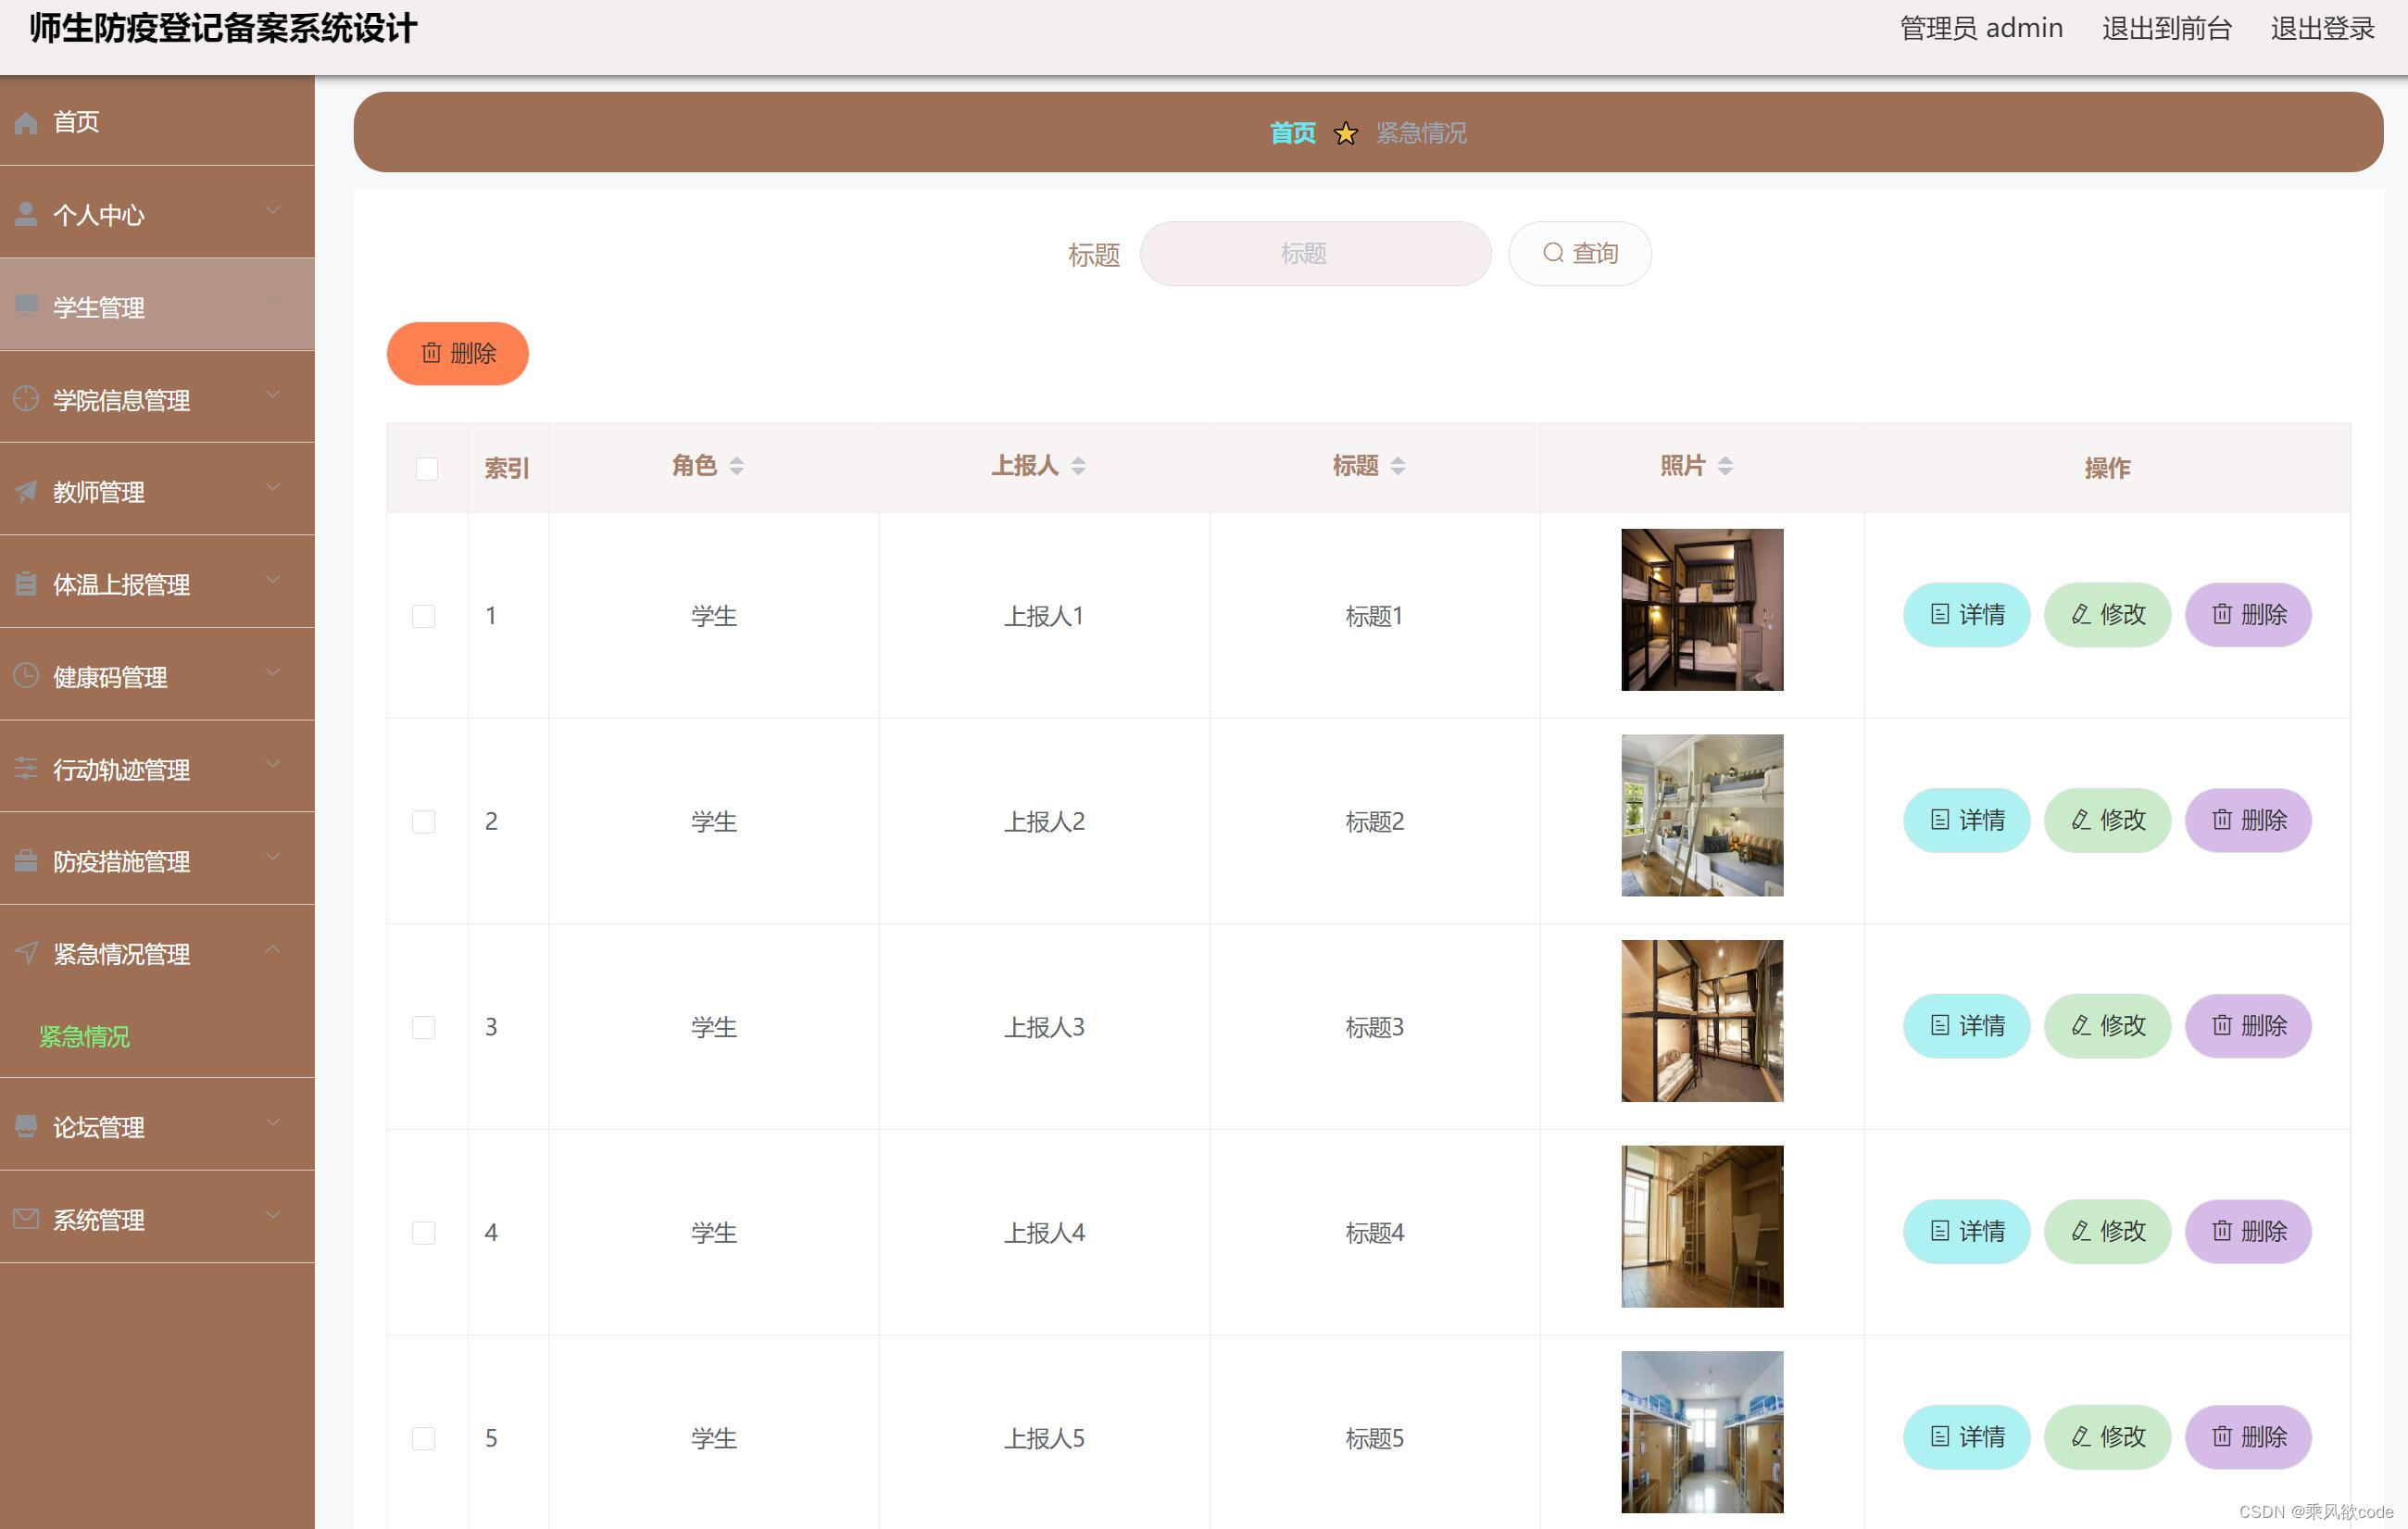
Task: Open the dormitory photo thumbnail in row 2
Action: [x=1701, y=816]
